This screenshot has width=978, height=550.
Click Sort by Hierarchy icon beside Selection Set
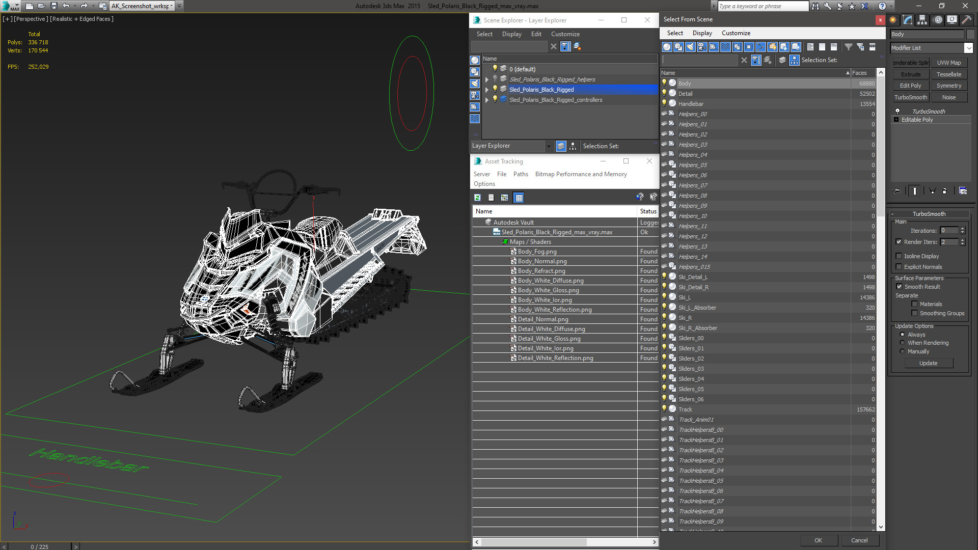pos(794,60)
